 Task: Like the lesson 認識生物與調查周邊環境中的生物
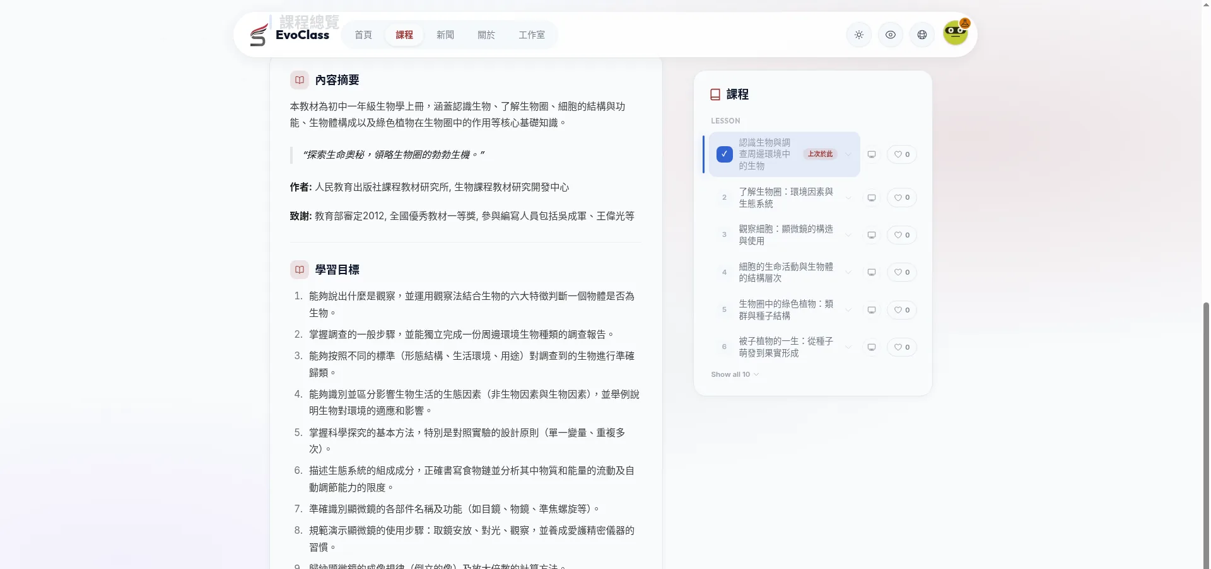pos(902,154)
